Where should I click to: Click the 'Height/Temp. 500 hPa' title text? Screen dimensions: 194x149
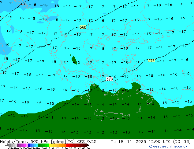point(25,142)
